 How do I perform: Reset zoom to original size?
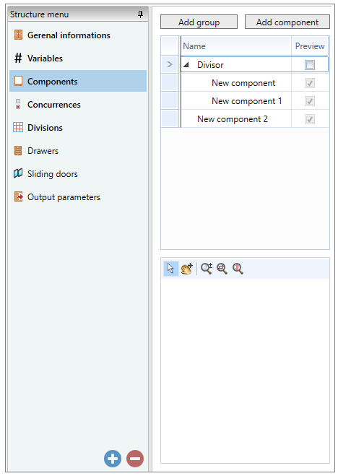tap(238, 269)
